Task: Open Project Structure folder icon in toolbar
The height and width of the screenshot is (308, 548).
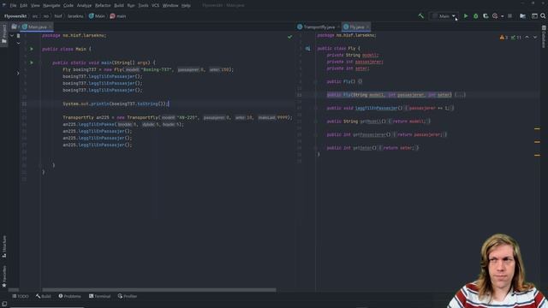Action: click(x=522, y=16)
